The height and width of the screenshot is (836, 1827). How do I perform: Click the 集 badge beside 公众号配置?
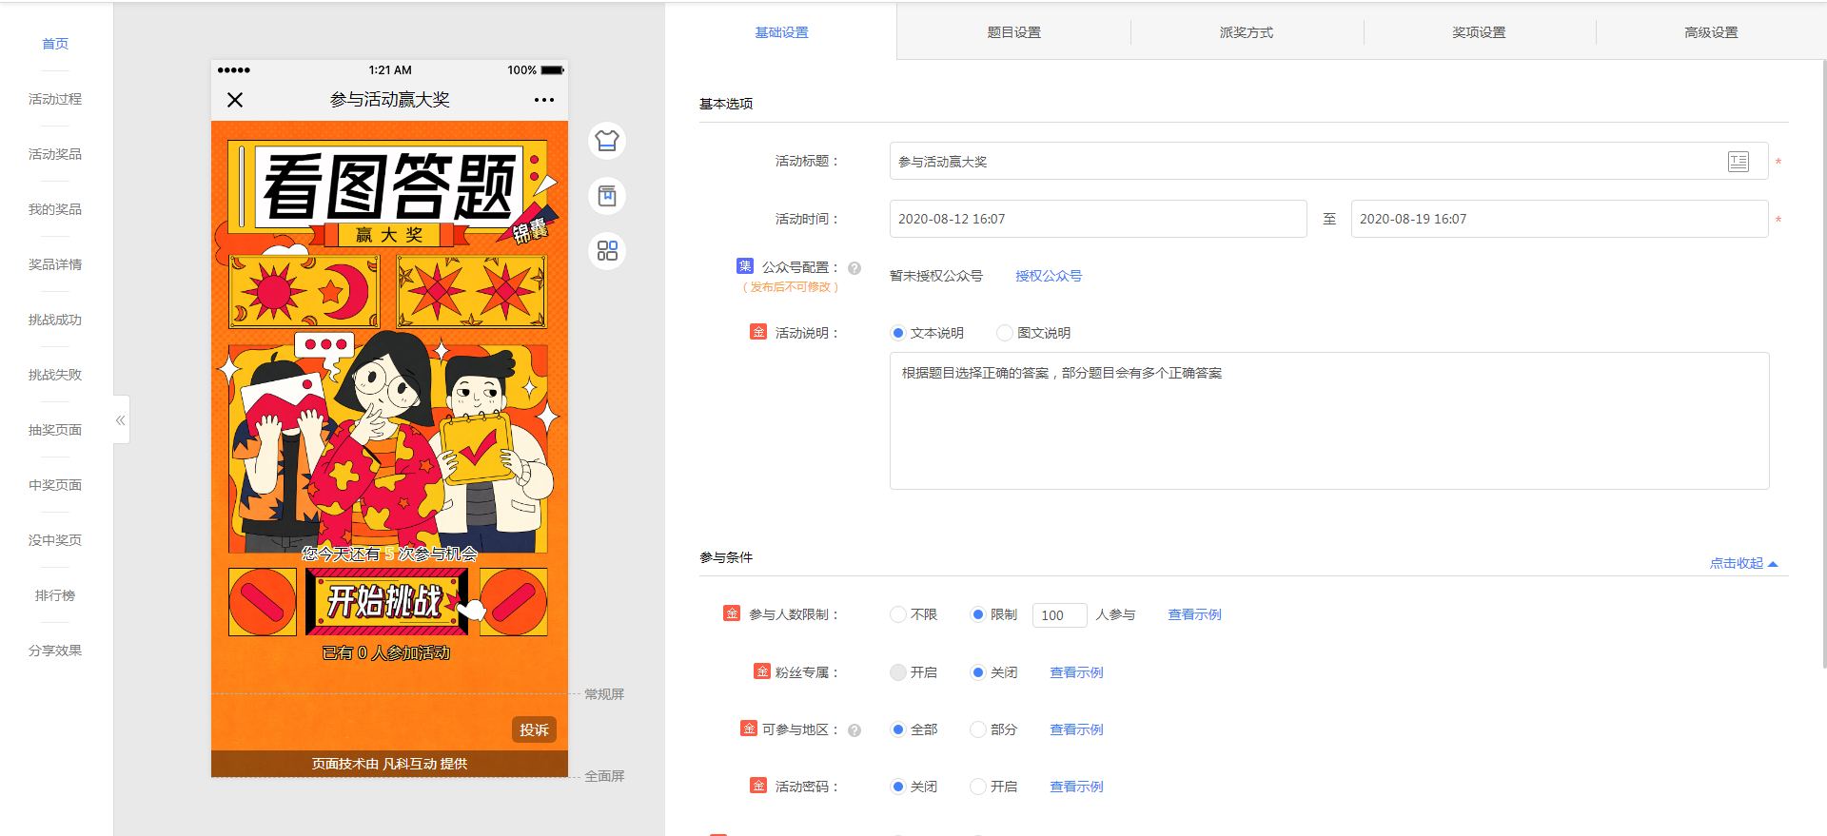pos(745,266)
